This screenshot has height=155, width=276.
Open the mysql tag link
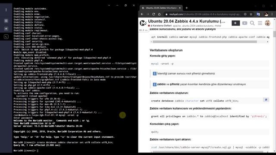pyautogui.click(x=218, y=26)
